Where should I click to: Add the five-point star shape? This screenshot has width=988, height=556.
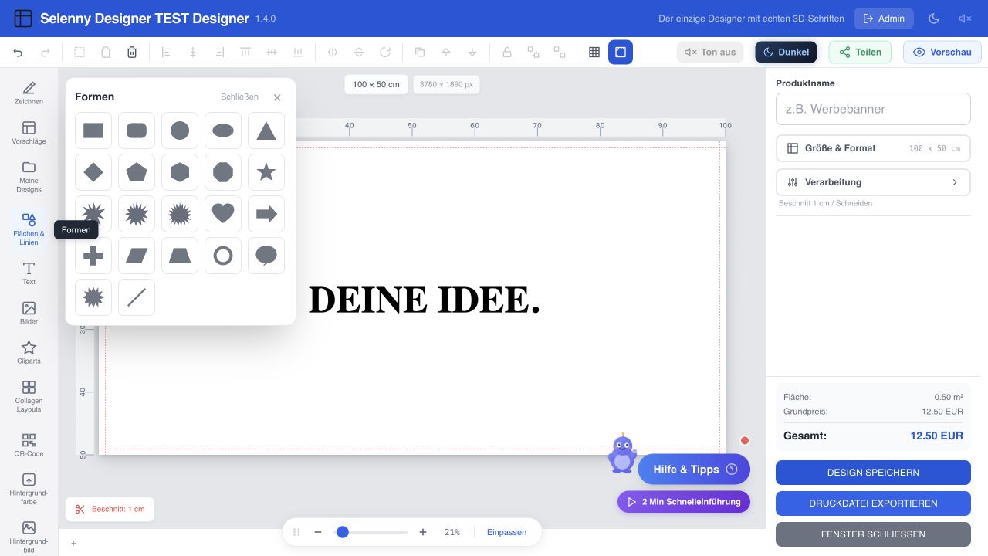(266, 172)
